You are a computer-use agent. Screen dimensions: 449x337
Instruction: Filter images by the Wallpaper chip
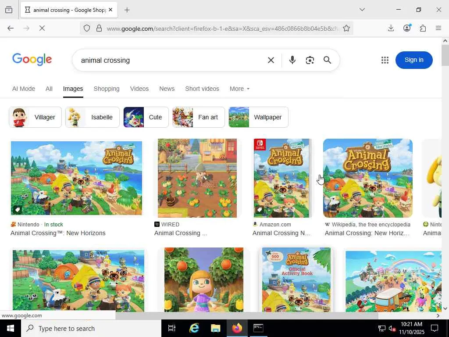click(258, 117)
